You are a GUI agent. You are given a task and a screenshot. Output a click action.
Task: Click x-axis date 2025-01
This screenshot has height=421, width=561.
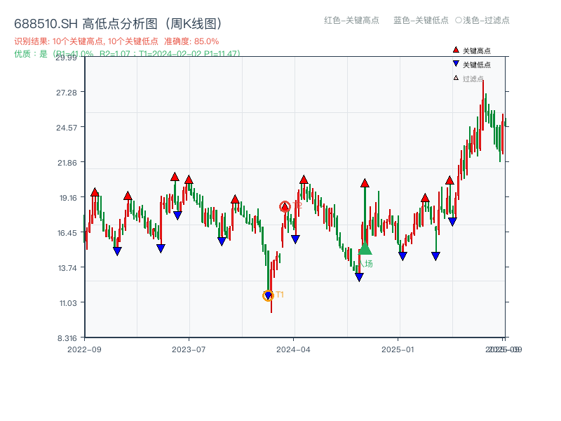pos(398,349)
